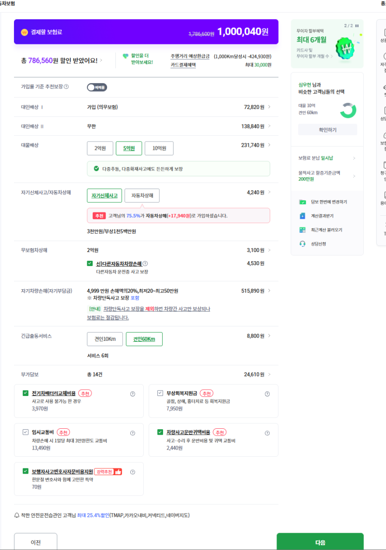The image size is (386, 550).
Task: Expand 대인배상 I row chevron
Action: (269, 107)
